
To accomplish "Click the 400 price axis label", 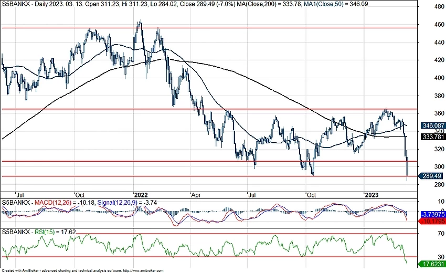I will [x=439, y=78].
